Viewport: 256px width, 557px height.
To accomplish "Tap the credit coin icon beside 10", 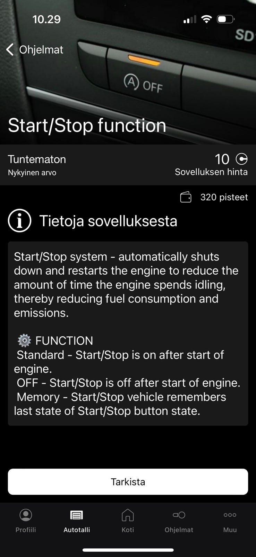I will click(241, 159).
